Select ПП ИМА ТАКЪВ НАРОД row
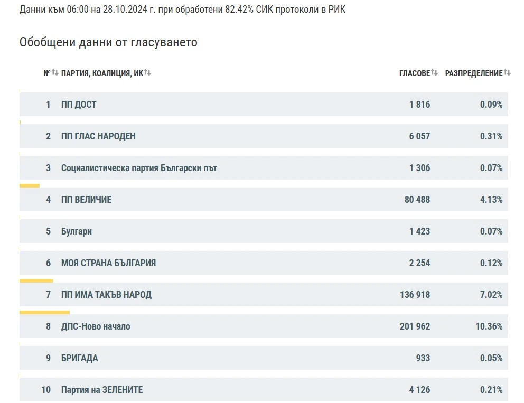The image size is (524, 403). tap(264, 295)
